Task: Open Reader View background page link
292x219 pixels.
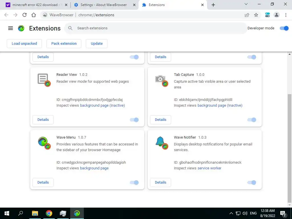Action: 102,106
